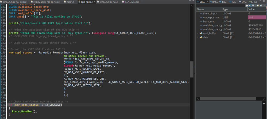Screen dimensions: 267x119
Task: Close the app_filex.c editor tab
Action: pyautogui.click(x=95, y=2)
